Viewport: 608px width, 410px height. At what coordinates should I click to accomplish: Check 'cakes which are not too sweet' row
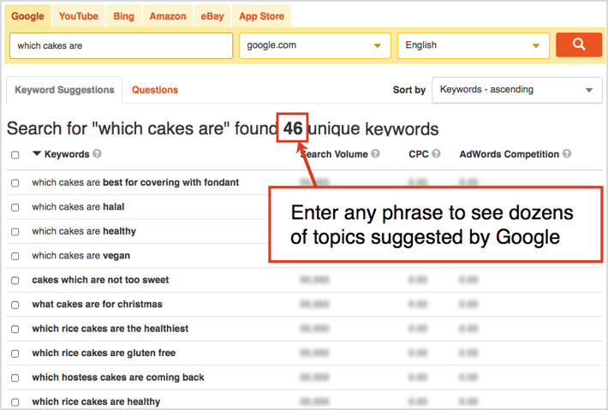pyautogui.click(x=15, y=280)
